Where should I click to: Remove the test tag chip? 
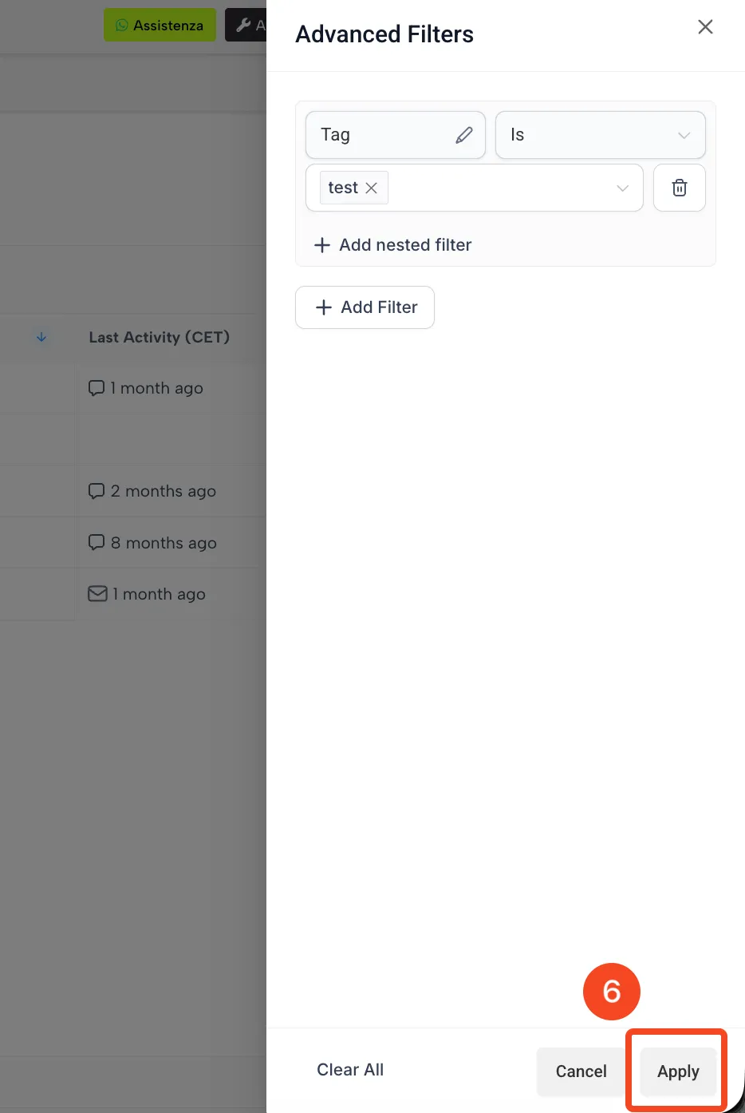pyautogui.click(x=371, y=188)
